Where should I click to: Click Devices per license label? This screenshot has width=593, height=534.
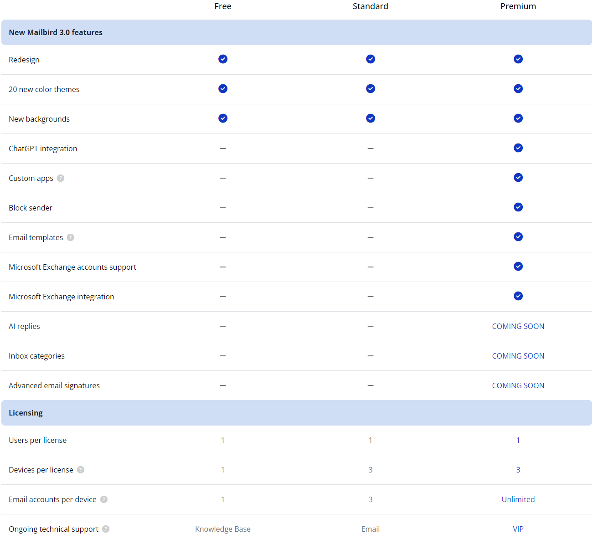(x=41, y=470)
